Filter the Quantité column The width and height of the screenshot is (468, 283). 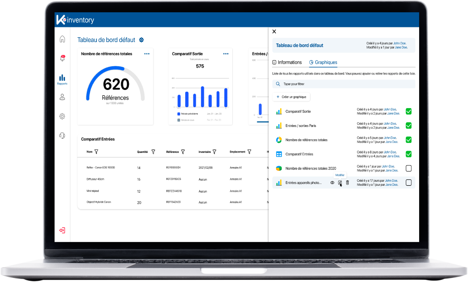[153, 152]
